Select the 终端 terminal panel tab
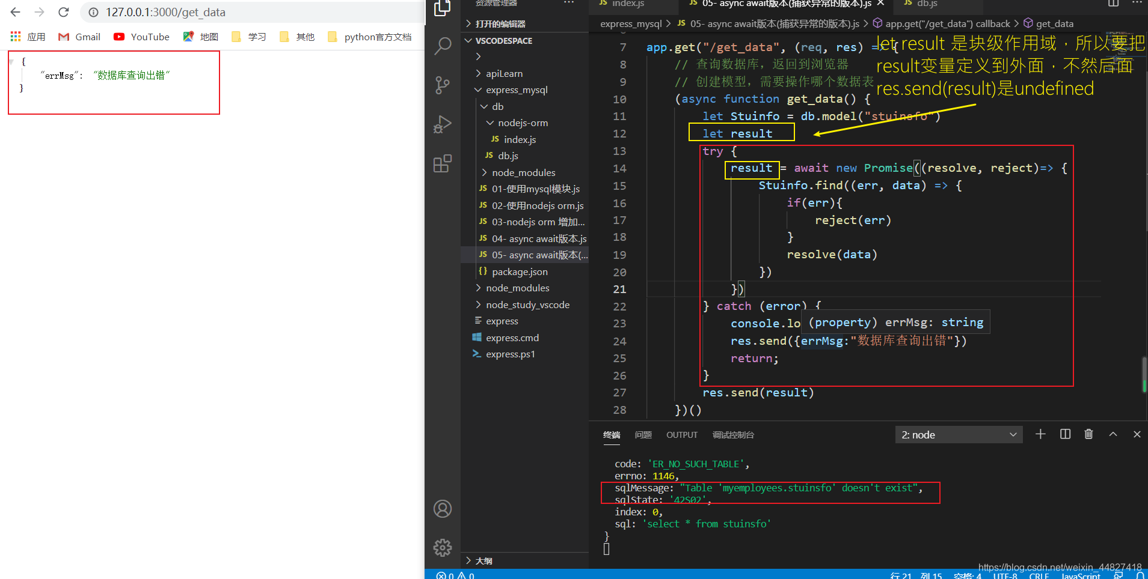Image resolution: width=1148 pixels, height=579 pixels. point(612,435)
